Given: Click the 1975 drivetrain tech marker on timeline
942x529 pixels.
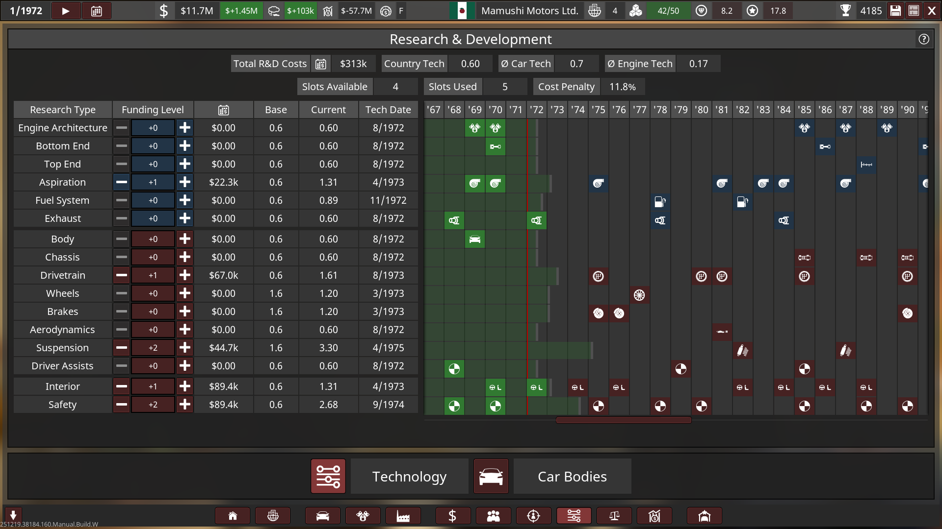Looking at the screenshot, I should pyautogui.click(x=598, y=276).
